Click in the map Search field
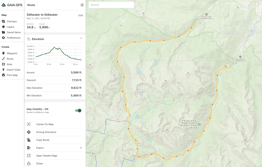 tap(111, 5)
